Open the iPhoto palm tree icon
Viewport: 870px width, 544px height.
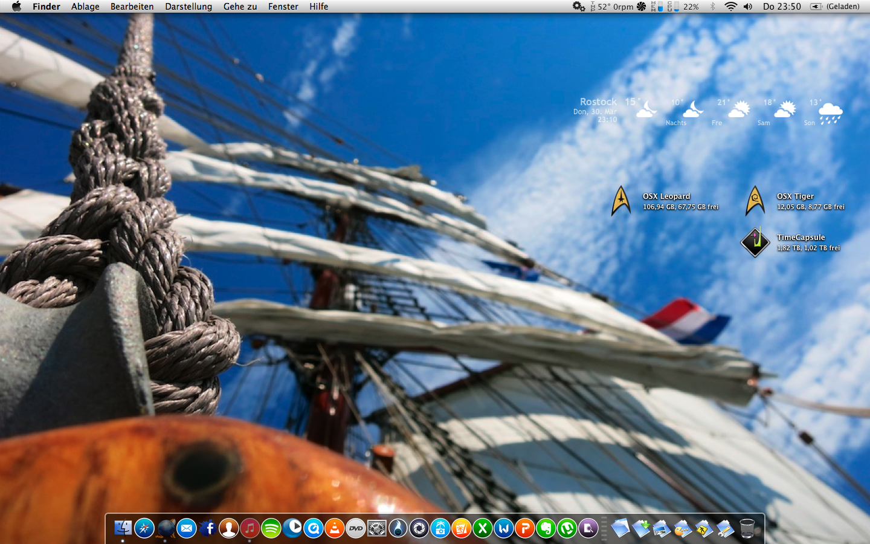(x=440, y=528)
